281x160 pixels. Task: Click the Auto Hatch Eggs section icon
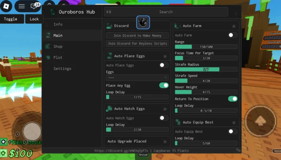[x=109, y=108]
